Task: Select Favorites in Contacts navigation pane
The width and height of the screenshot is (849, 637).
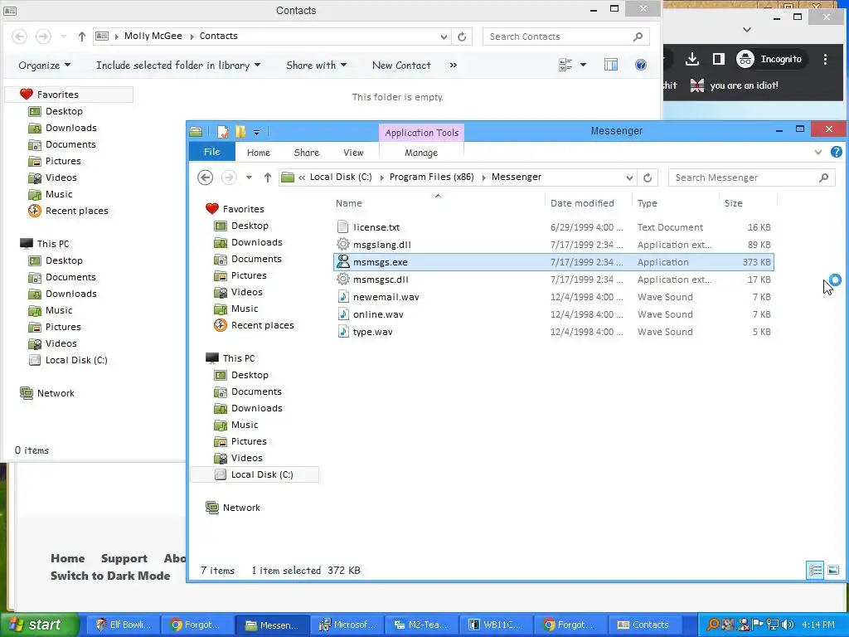Action: tap(70, 95)
